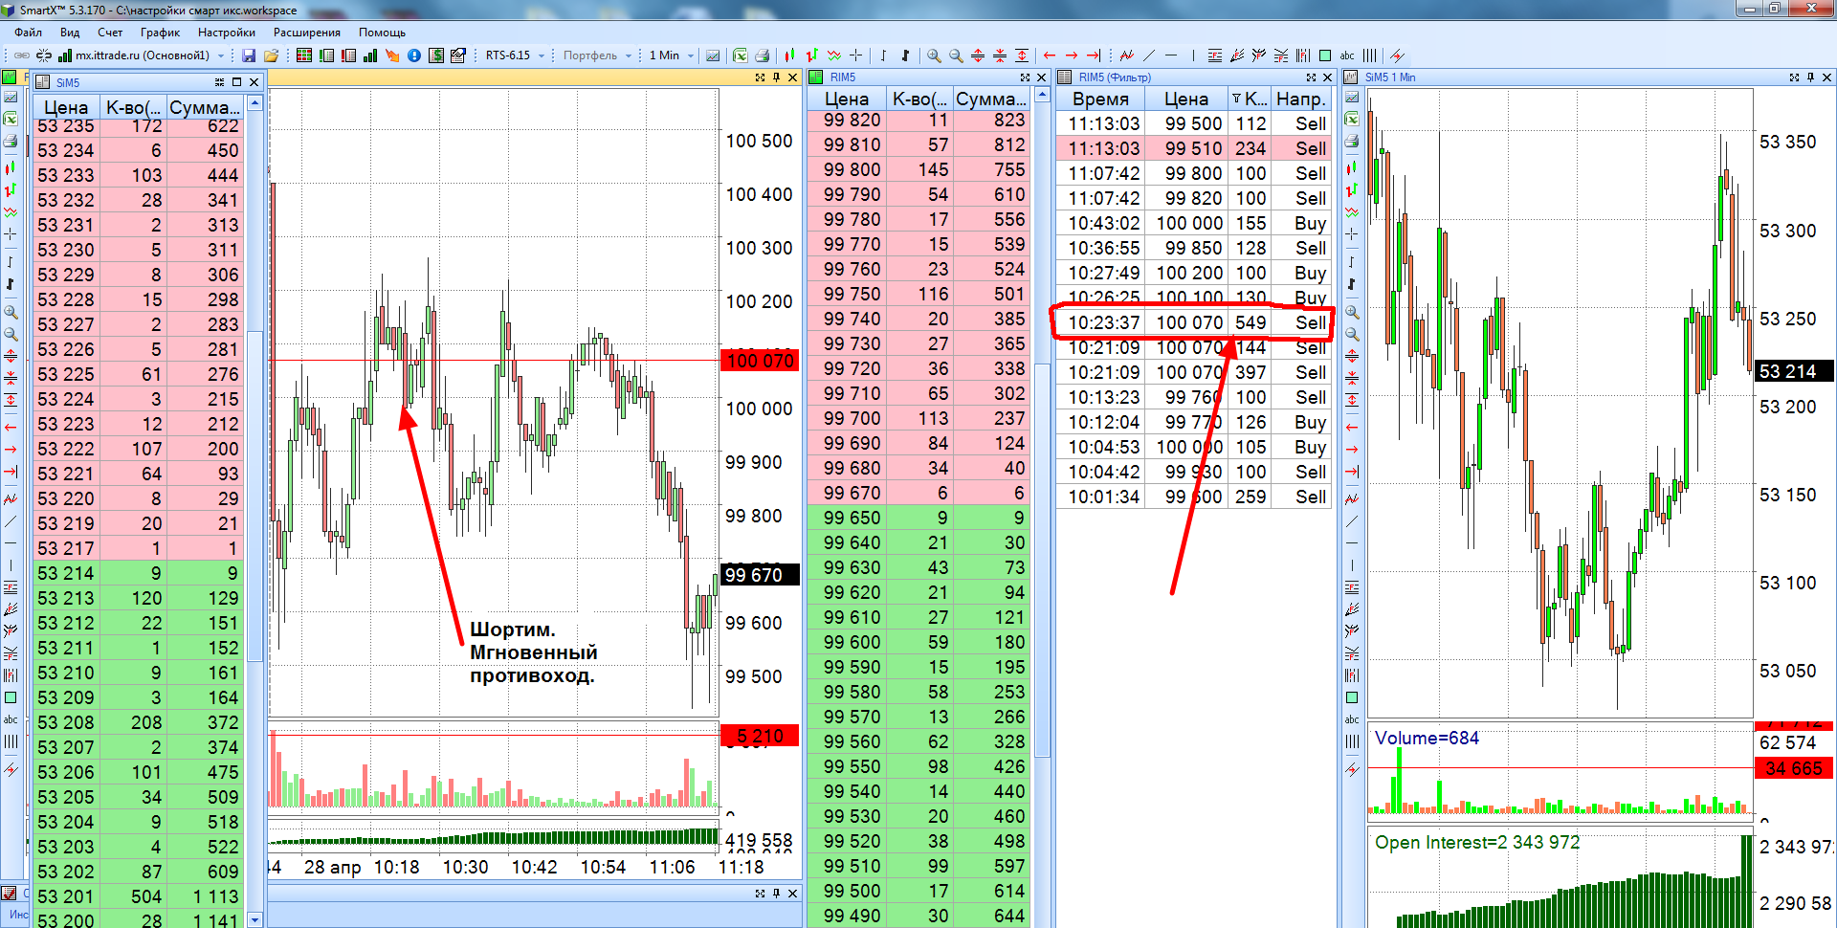Expand the RIM5 (Фильтр) panel to full size
Screen dimensions: 1837x928
1311,77
